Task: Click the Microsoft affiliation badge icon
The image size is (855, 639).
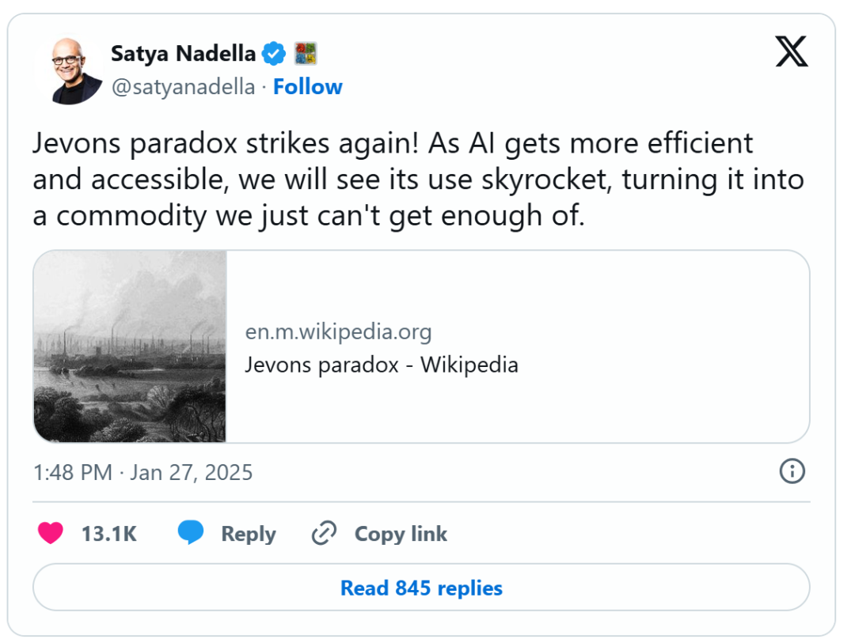Action: pyautogui.click(x=306, y=54)
